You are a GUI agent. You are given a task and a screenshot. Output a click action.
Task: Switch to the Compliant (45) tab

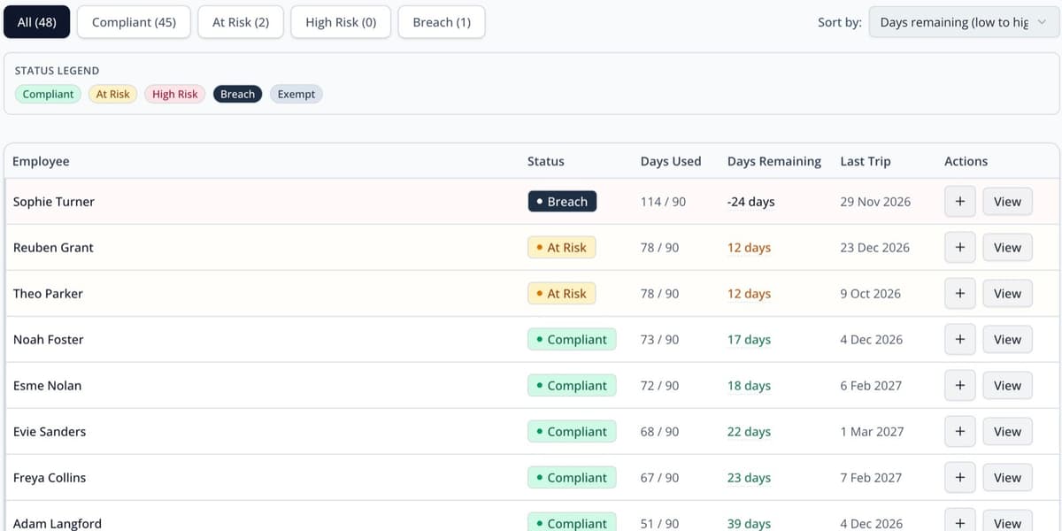[x=134, y=22]
